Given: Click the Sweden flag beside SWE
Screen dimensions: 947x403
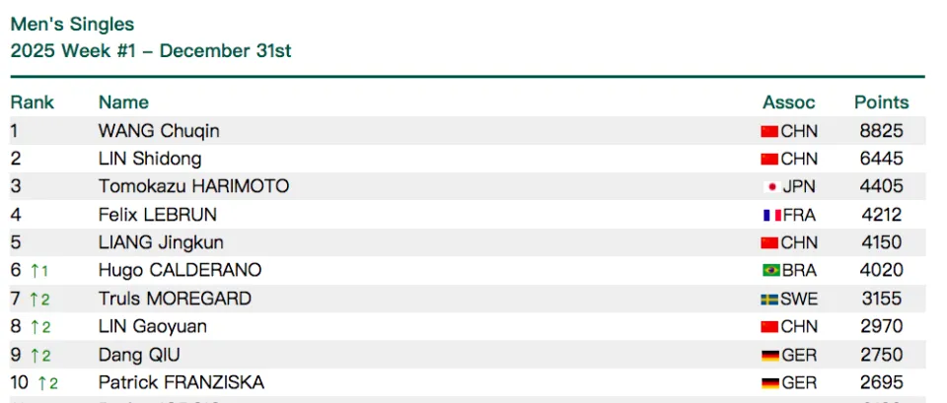Looking at the screenshot, I should click(x=769, y=299).
